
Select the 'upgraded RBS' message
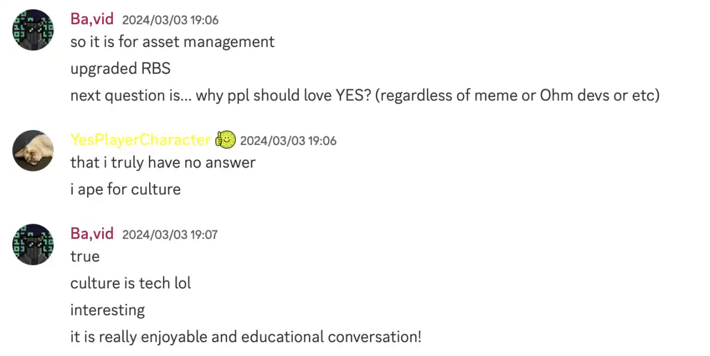(x=120, y=69)
